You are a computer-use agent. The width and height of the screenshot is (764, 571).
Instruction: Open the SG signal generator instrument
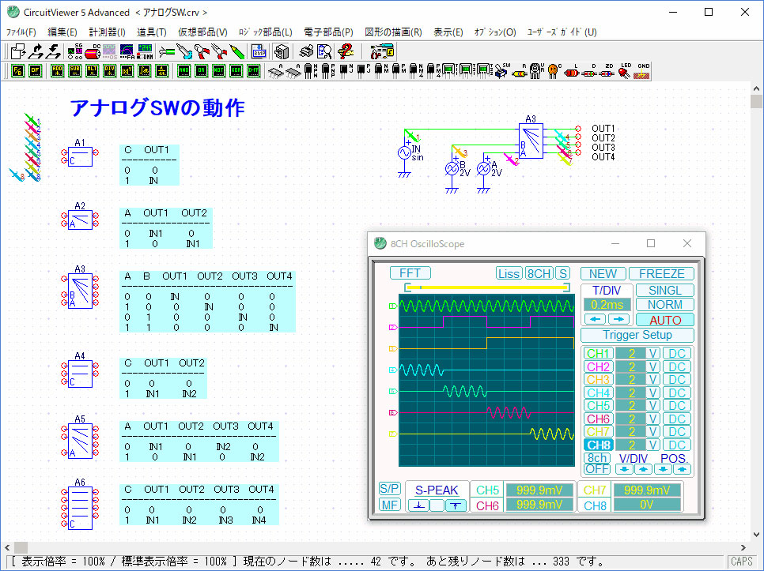coord(75,51)
